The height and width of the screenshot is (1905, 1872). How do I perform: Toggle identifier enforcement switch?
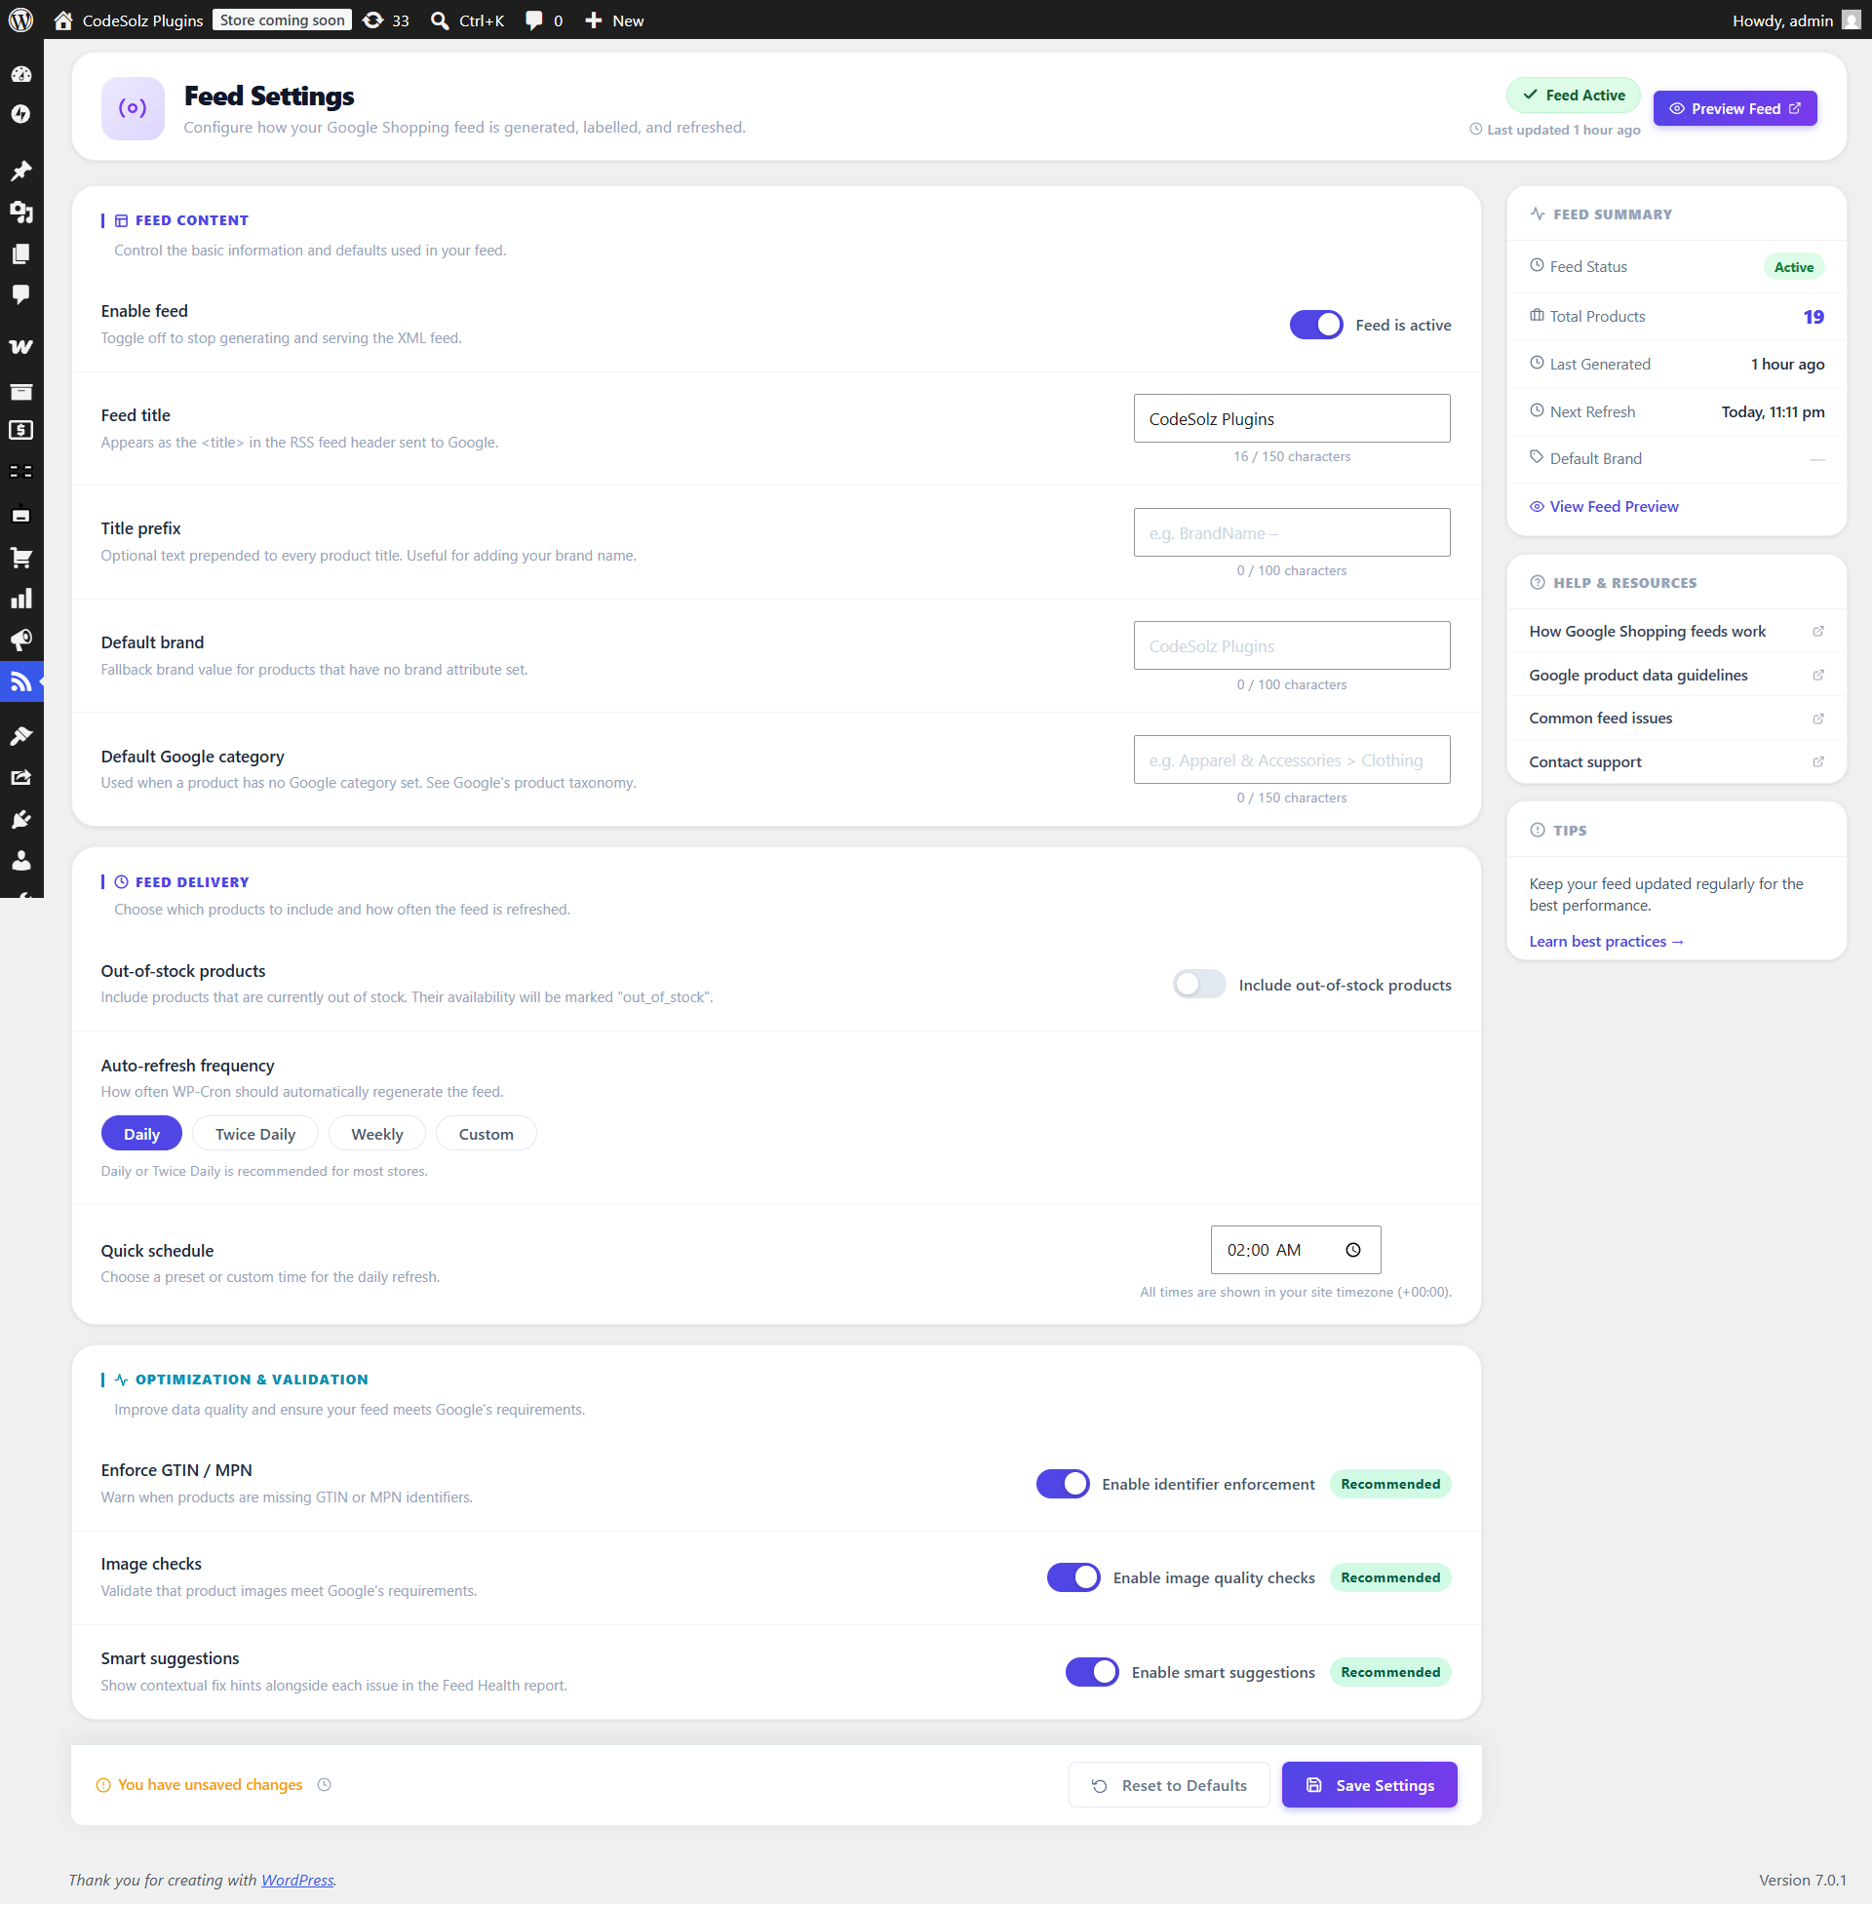tap(1063, 1484)
